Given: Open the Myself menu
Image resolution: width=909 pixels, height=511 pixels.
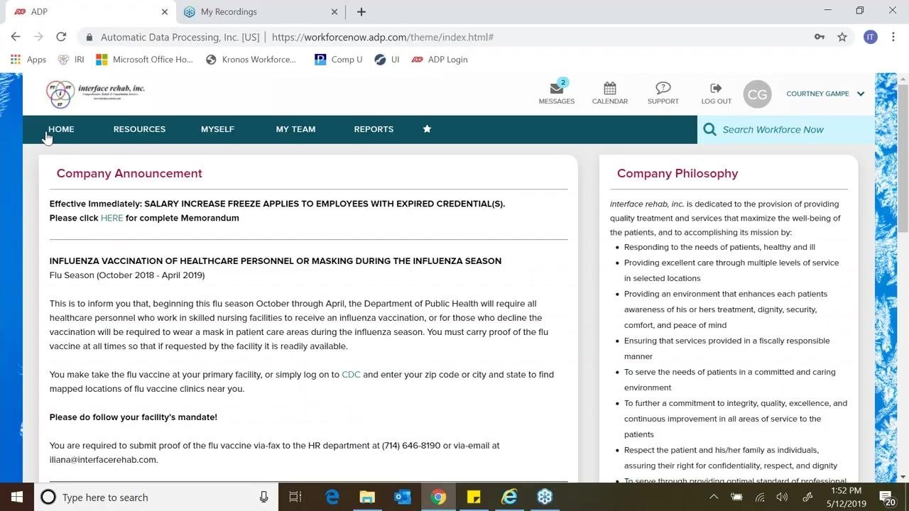Looking at the screenshot, I should [x=217, y=129].
